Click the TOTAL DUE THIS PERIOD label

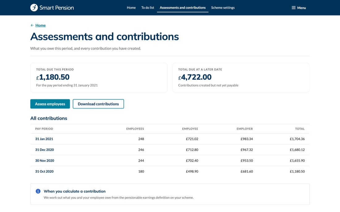tap(55, 69)
